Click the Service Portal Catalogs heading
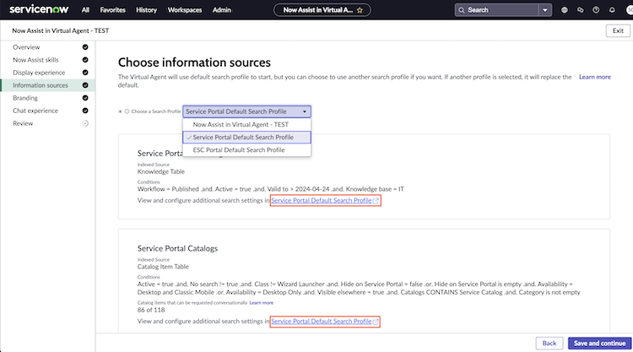 (177, 248)
